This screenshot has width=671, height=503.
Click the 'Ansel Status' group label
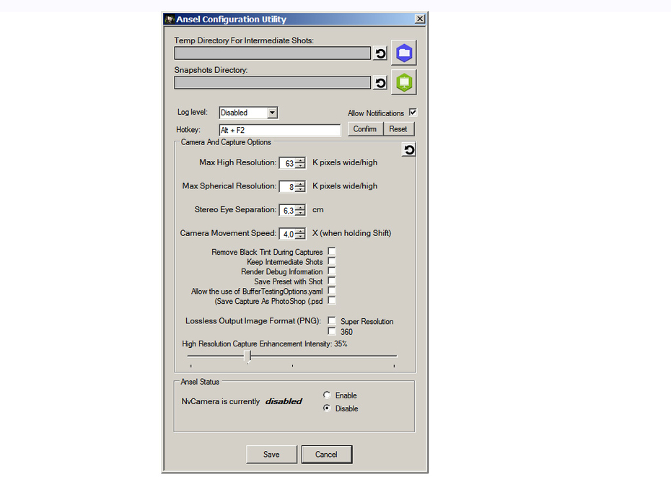200,382
